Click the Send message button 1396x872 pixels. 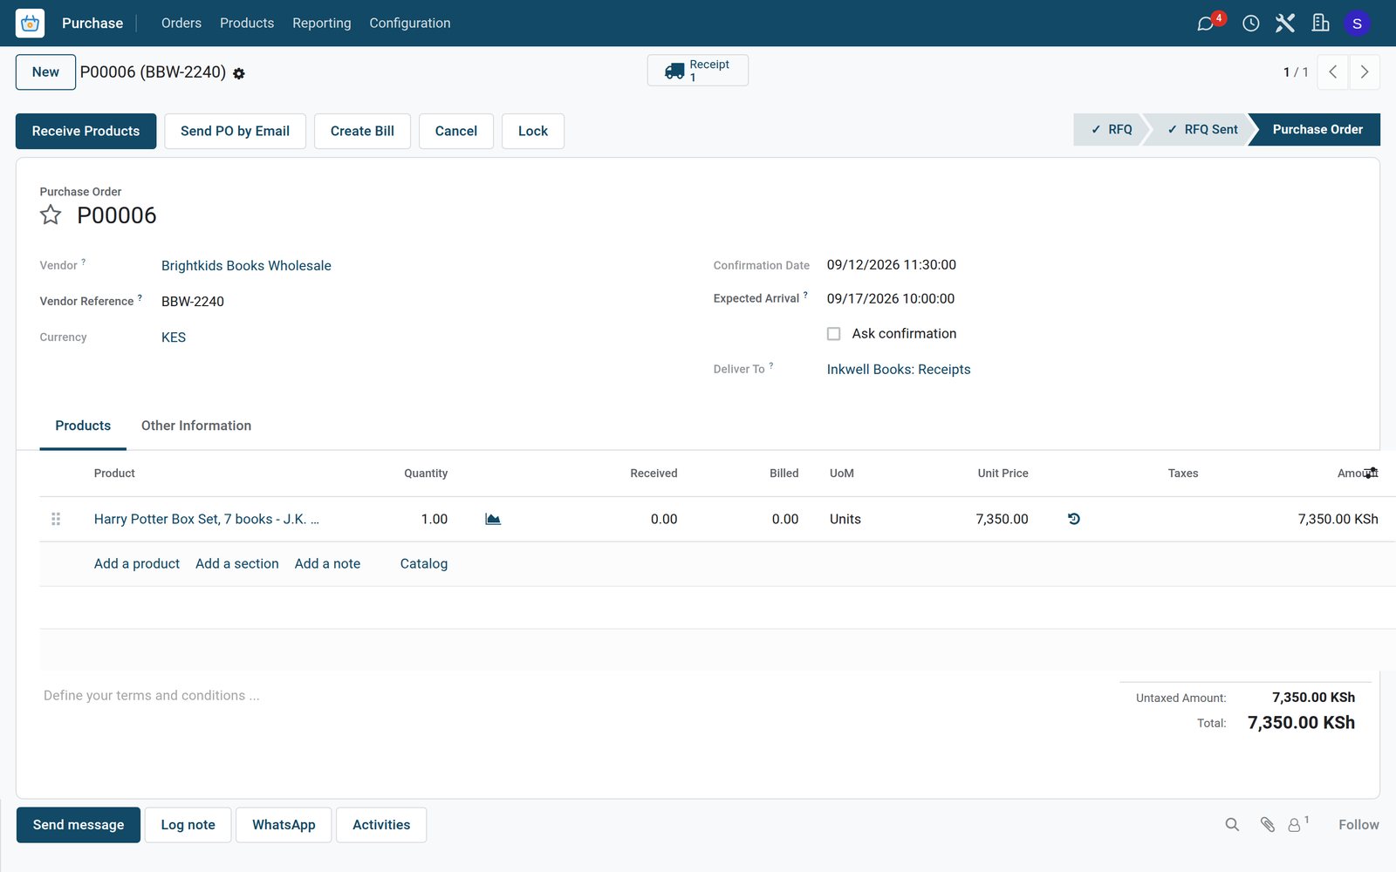tap(79, 825)
